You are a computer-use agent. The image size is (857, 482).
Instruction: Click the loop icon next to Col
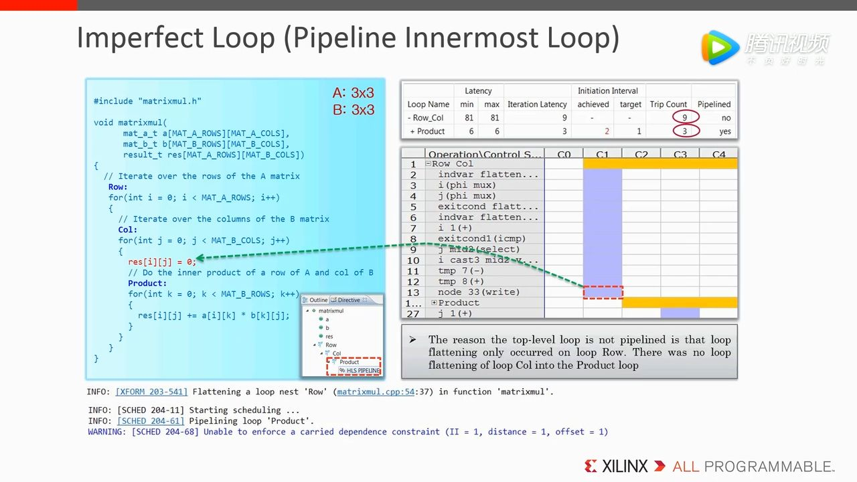click(327, 353)
